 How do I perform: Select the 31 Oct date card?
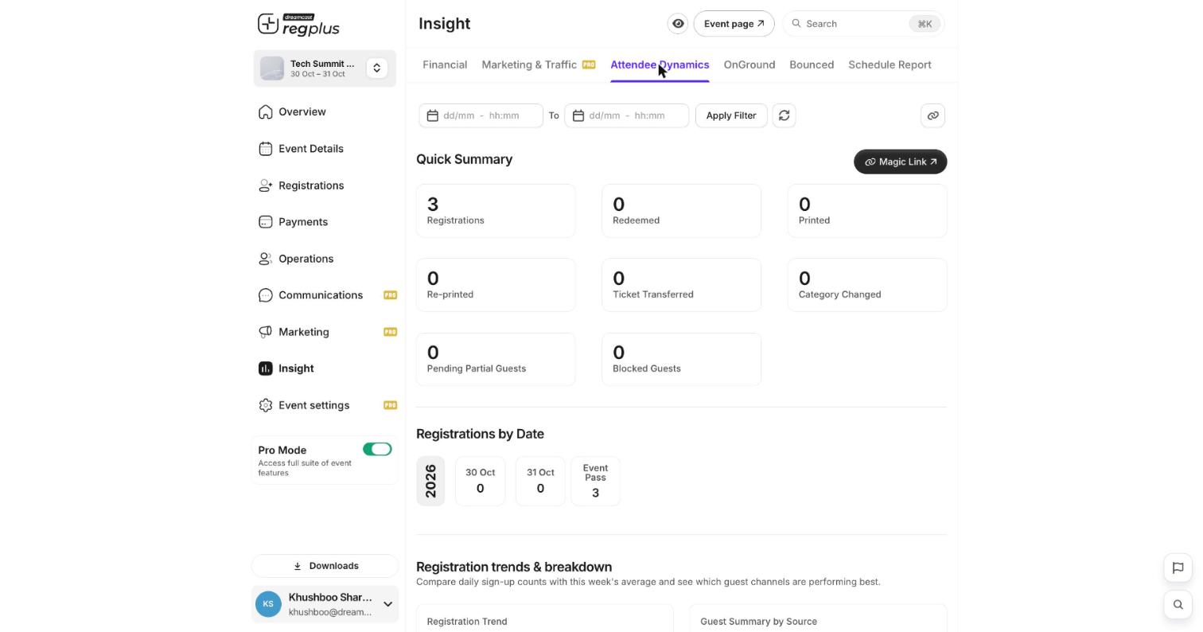(540, 481)
